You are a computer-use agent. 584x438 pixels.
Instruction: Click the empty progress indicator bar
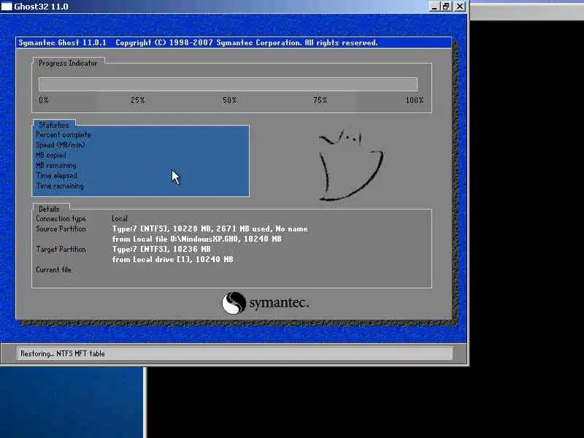(228, 84)
